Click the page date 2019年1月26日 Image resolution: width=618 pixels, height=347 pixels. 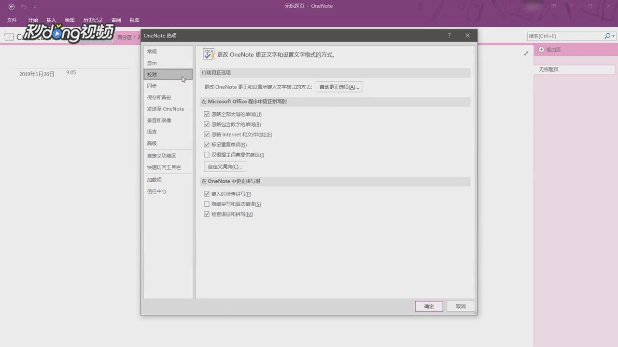(37, 74)
